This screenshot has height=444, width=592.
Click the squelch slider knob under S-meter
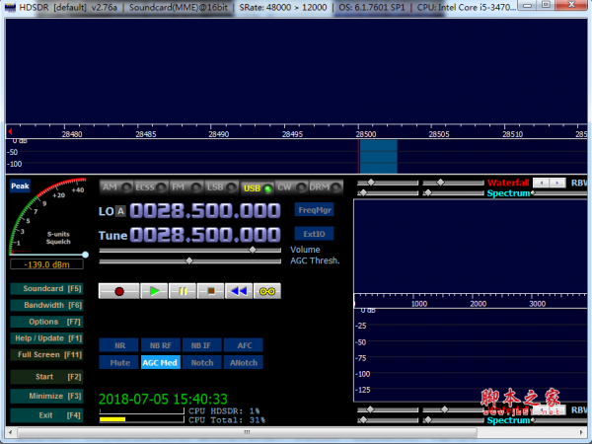pos(85,255)
